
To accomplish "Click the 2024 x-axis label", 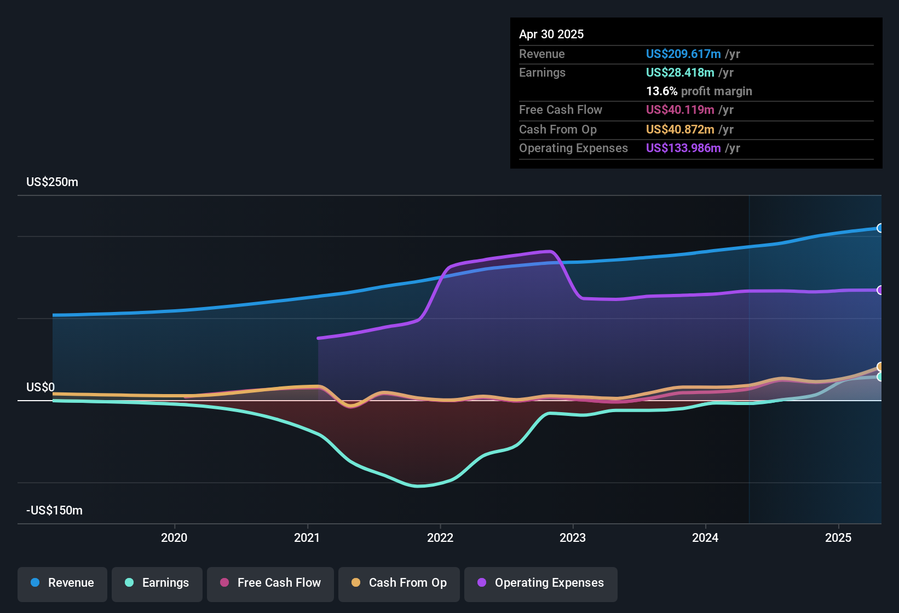I will click(705, 537).
